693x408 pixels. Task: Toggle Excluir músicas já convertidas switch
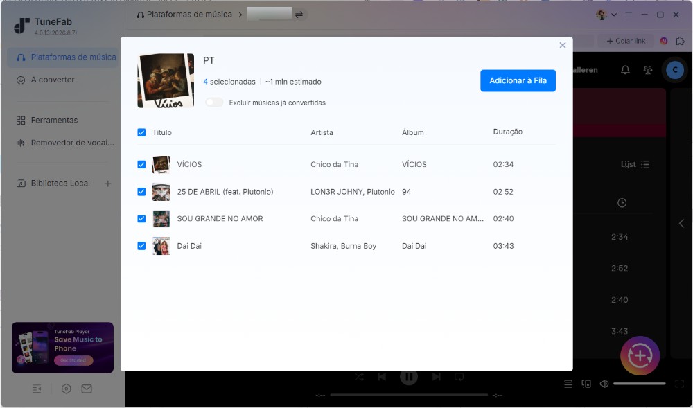[x=214, y=103]
